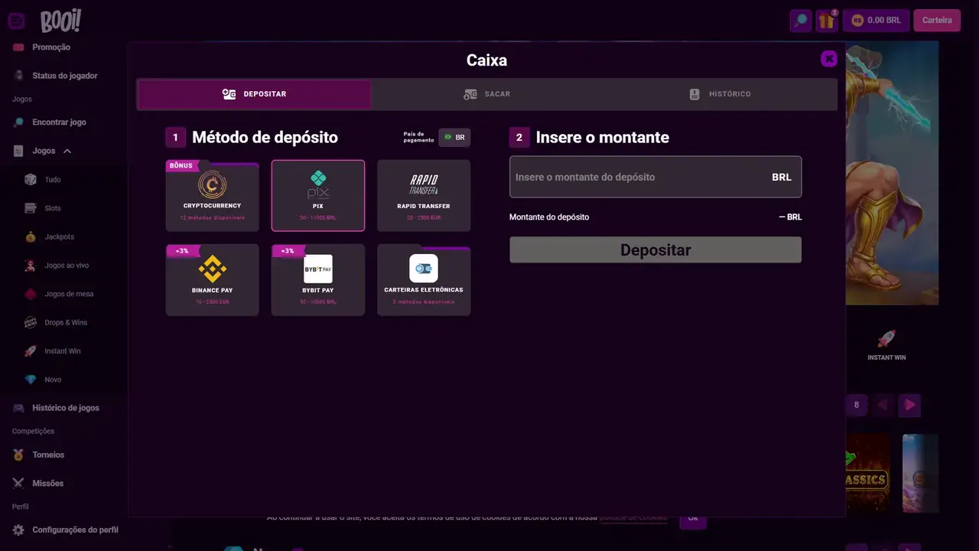Click the BOOI! logo
This screenshot has width=979, height=551.
[60, 21]
